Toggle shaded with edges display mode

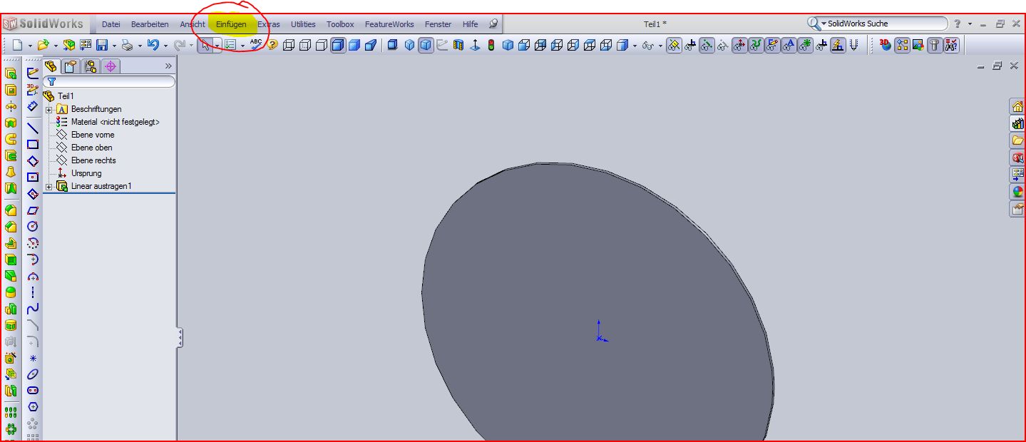pyautogui.click(x=338, y=46)
